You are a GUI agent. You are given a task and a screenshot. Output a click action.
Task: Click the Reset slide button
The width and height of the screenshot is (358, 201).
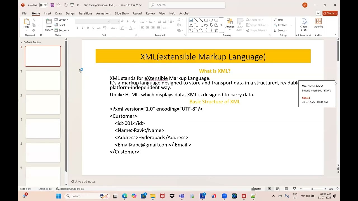[x=60, y=25]
